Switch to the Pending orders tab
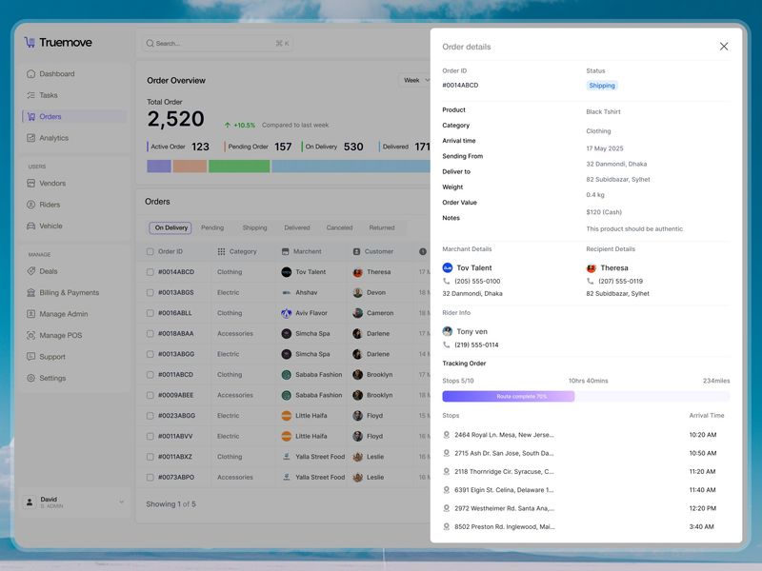 212,227
